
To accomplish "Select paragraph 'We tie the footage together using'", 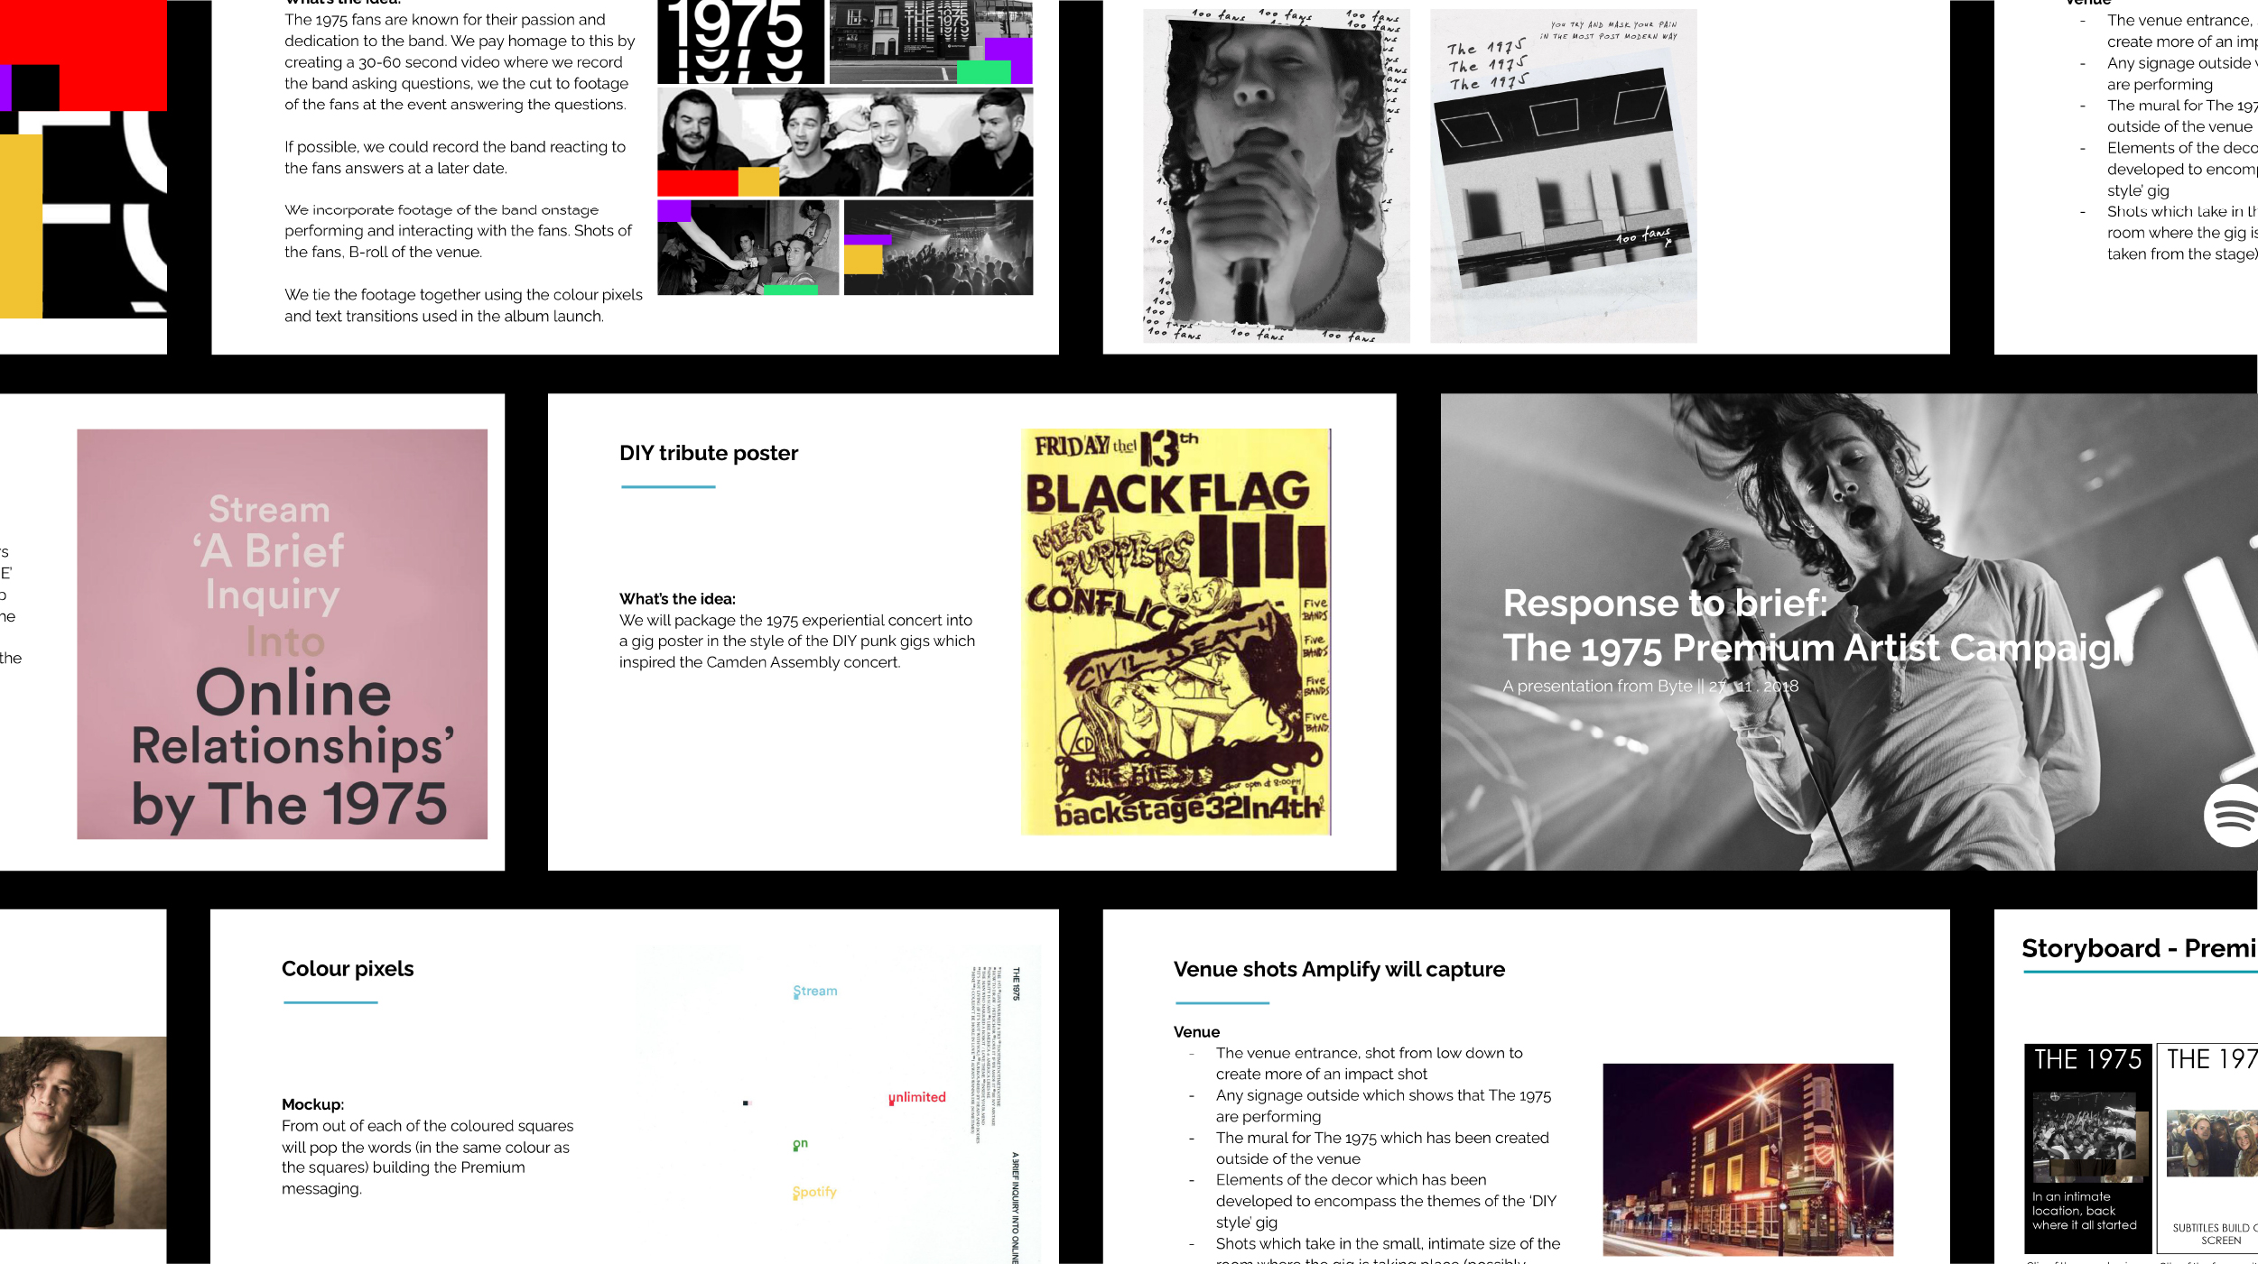I will click(x=463, y=305).
